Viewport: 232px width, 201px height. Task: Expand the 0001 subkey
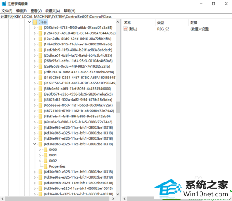coord(40,155)
